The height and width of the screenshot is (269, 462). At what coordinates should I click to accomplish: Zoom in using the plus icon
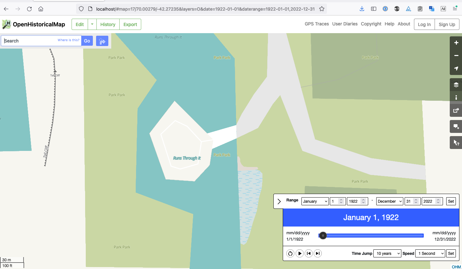[456, 42]
